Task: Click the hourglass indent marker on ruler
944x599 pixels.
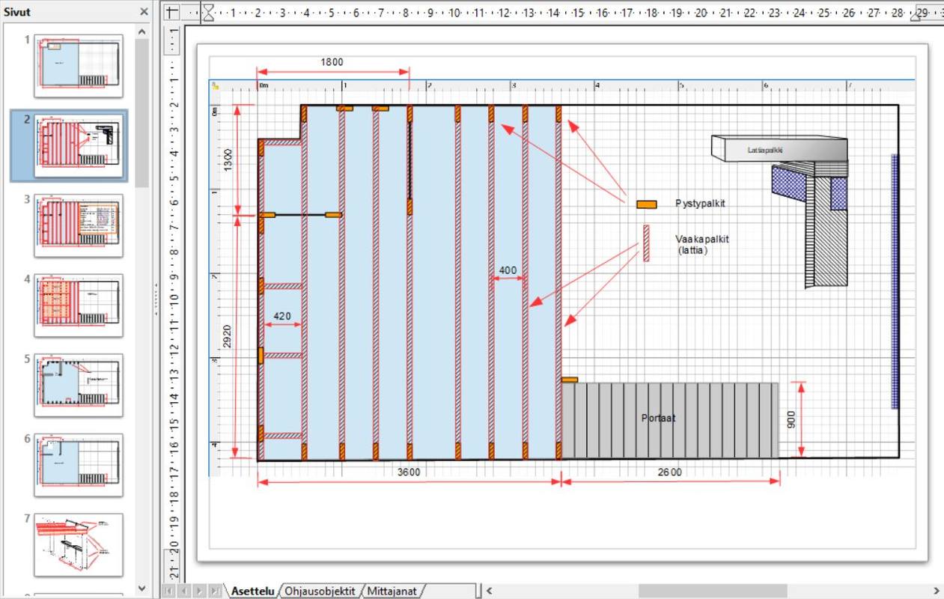Action: pyautogui.click(x=209, y=12)
